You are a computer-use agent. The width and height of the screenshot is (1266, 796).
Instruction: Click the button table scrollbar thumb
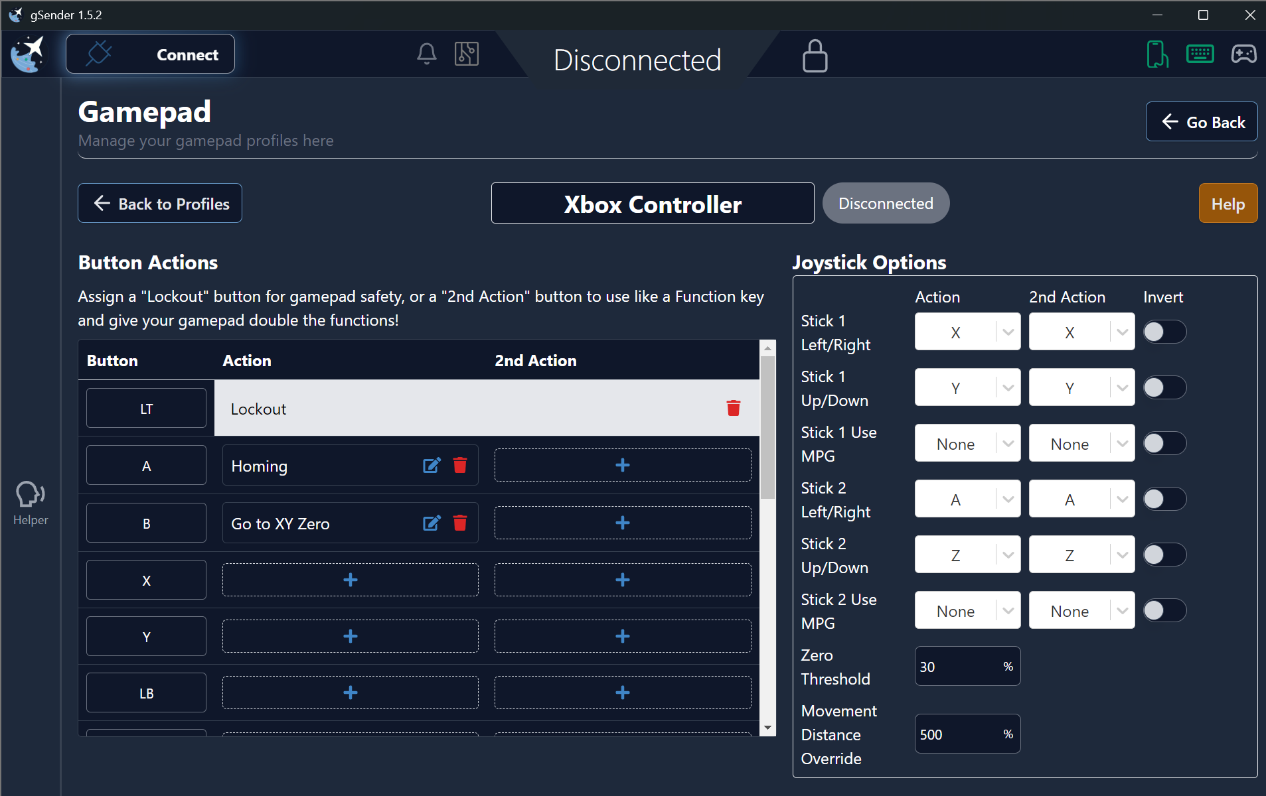[767, 427]
